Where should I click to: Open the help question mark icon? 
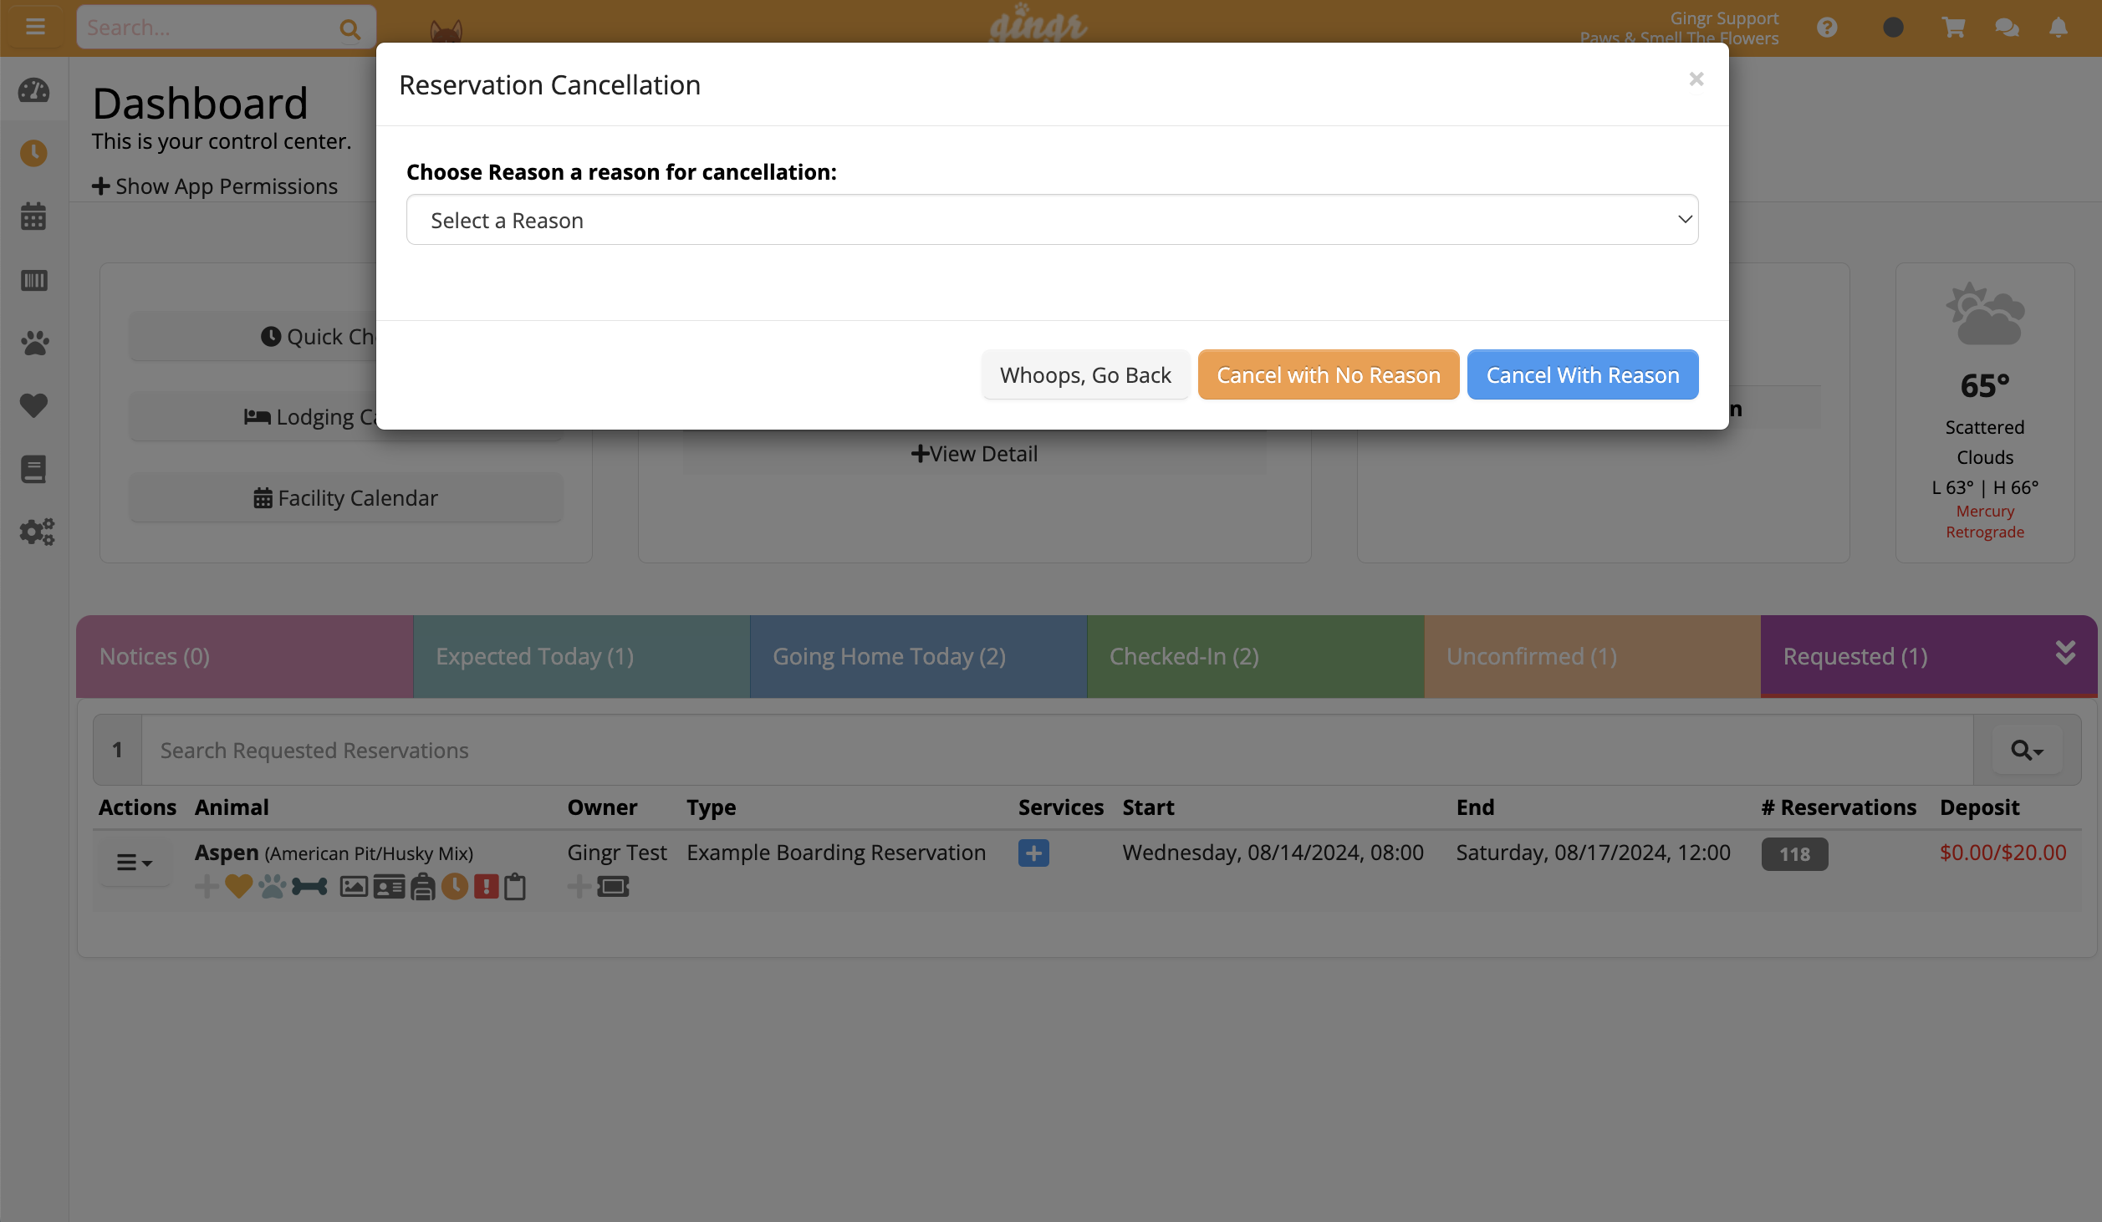click(x=1827, y=28)
